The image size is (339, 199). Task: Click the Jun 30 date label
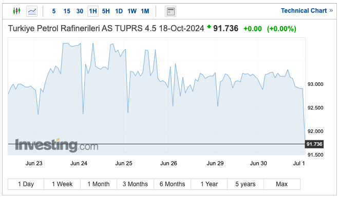[x=258, y=163]
